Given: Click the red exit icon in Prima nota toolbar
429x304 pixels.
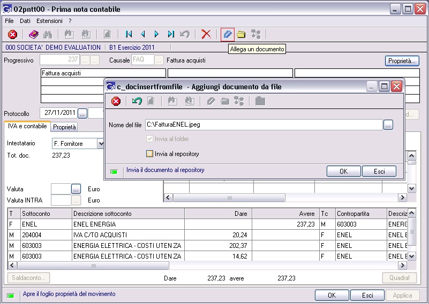Looking at the screenshot, I should [x=12, y=34].
